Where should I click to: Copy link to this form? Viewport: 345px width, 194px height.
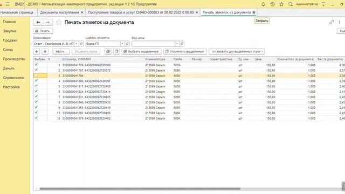click(x=332, y=22)
